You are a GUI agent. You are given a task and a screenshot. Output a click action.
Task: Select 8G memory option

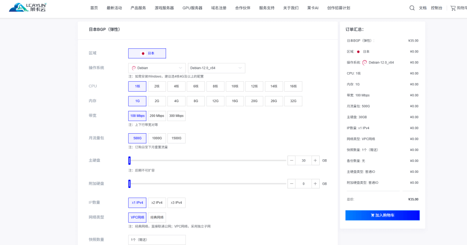(x=196, y=101)
